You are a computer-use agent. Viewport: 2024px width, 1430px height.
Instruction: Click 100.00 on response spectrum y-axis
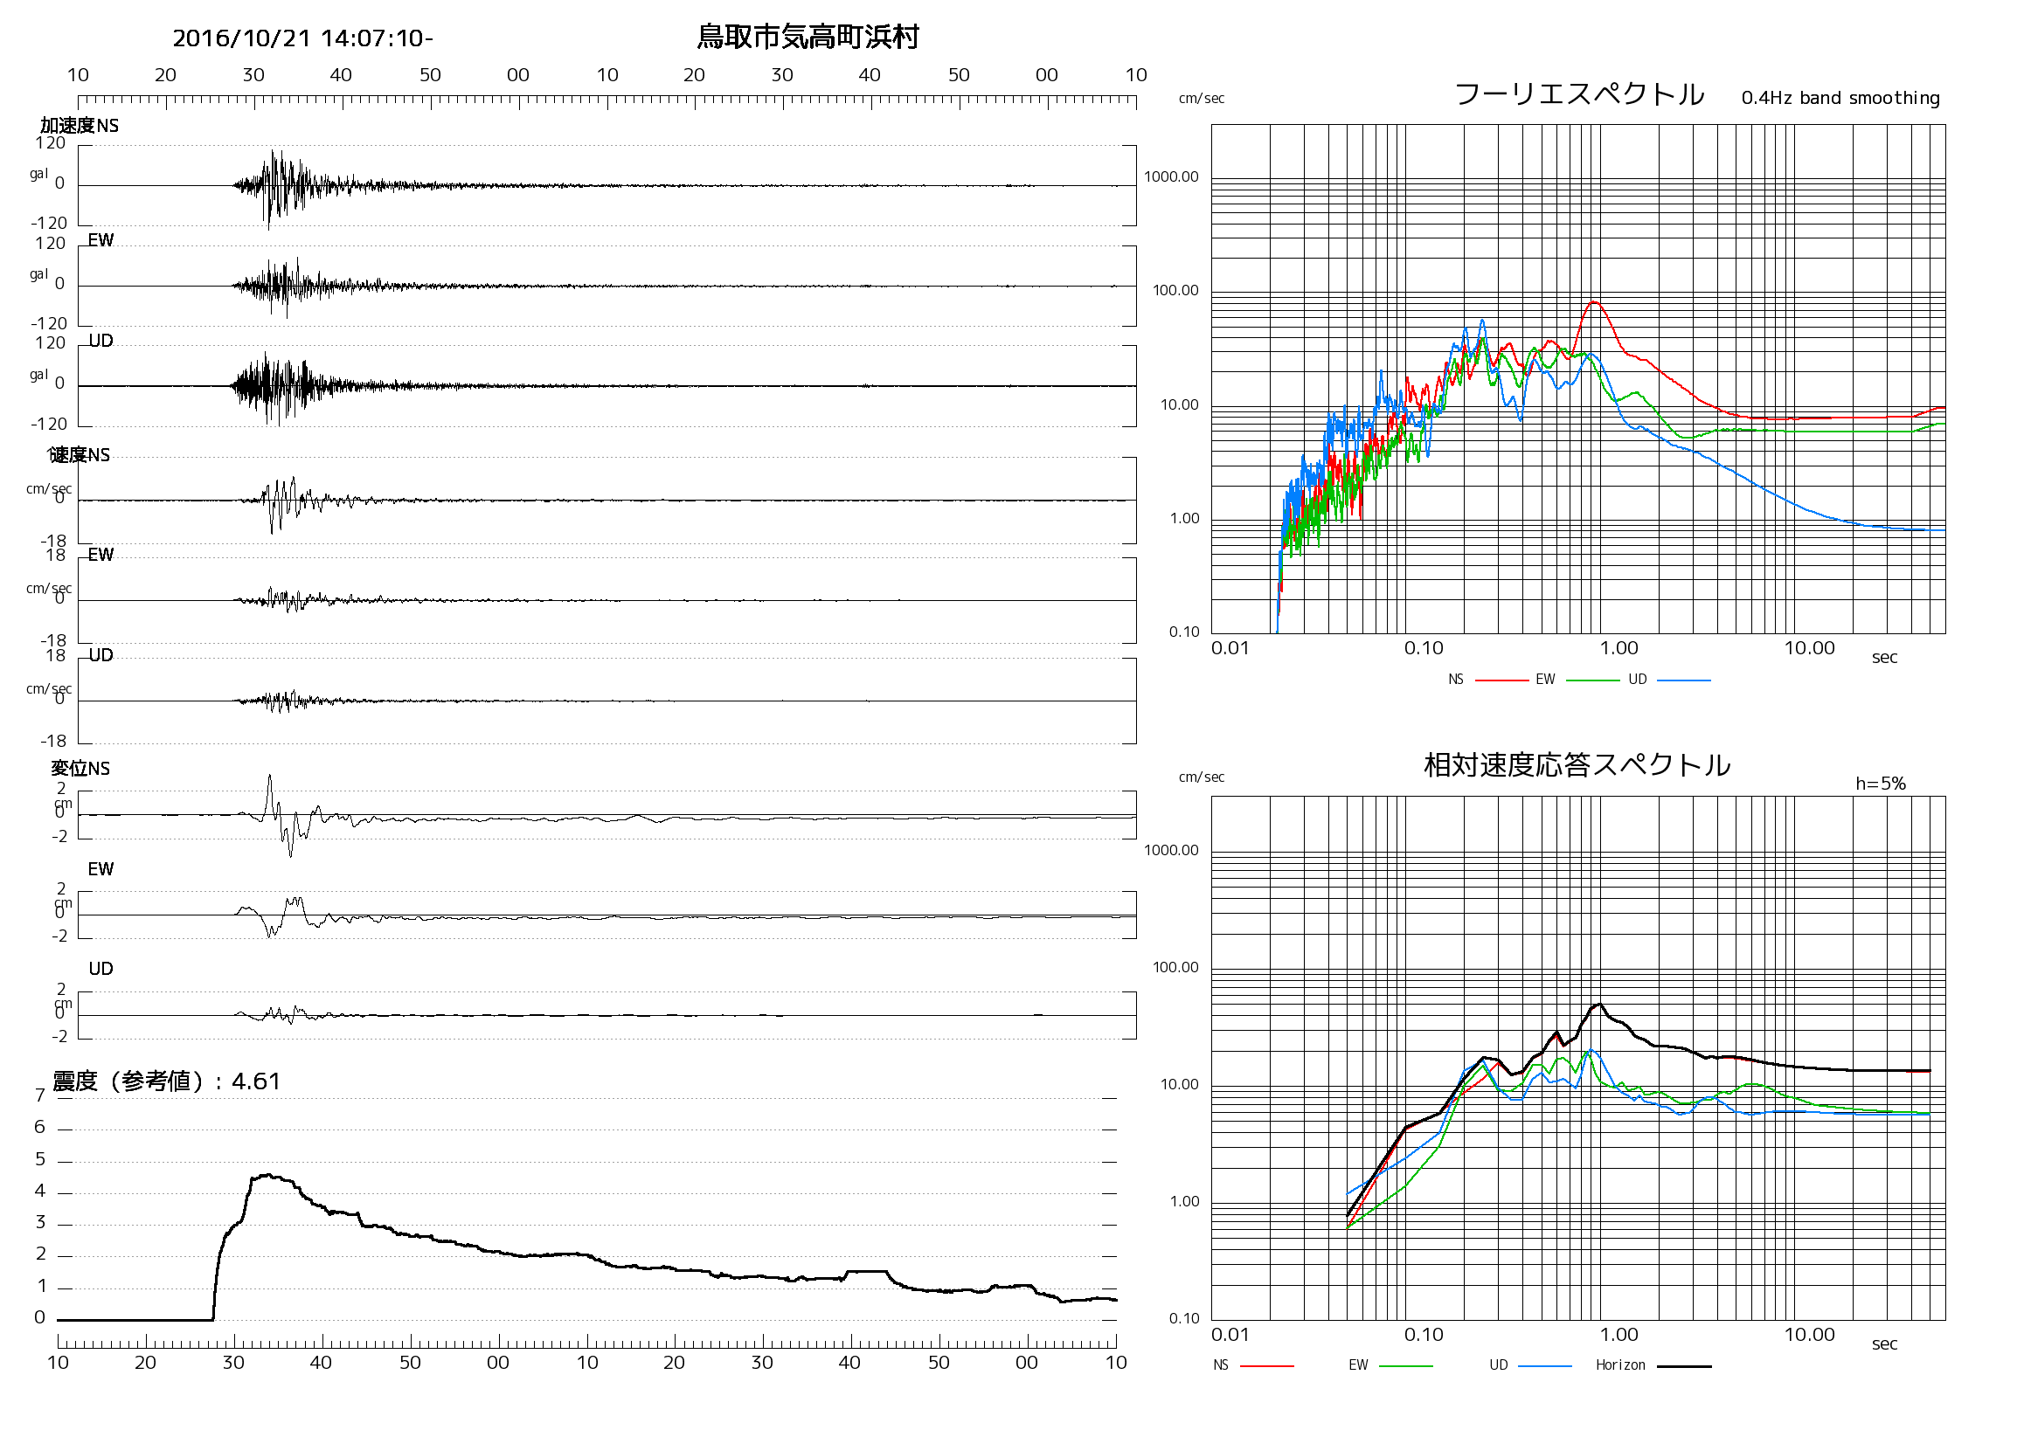1175,968
